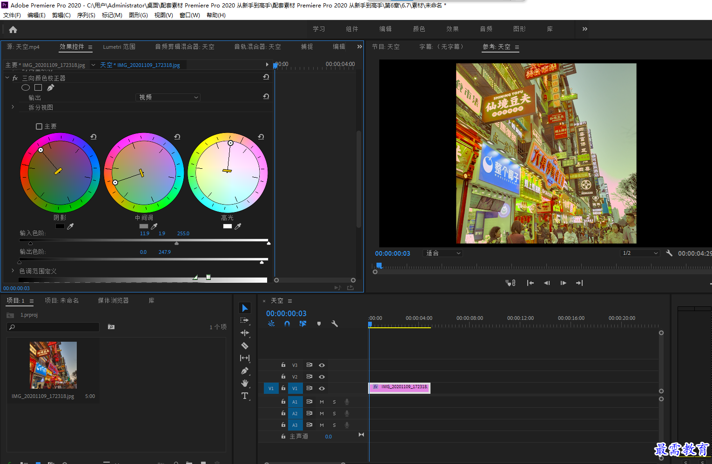Viewport: 712px width, 464px height.
Task: Step back one frame in reference monitor
Action: [x=547, y=283]
